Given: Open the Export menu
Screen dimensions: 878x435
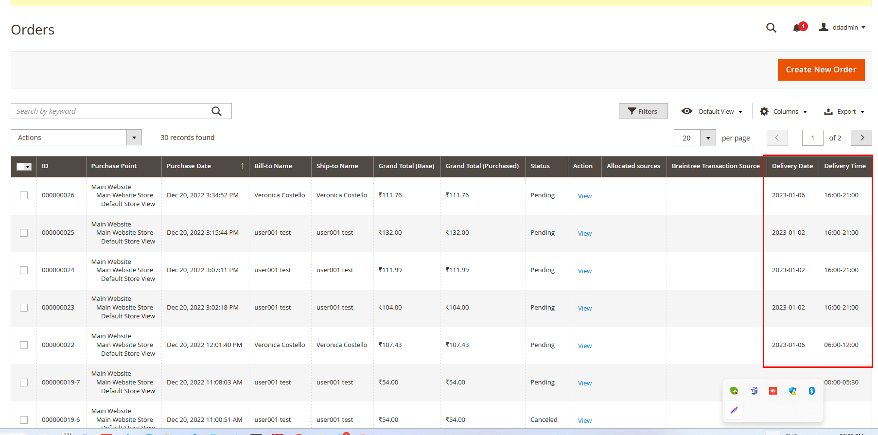Looking at the screenshot, I should pyautogui.click(x=844, y=111).
